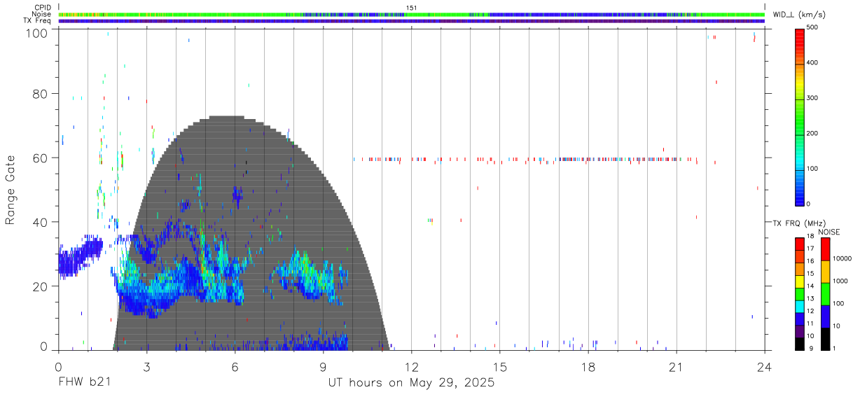Click the 40 tick on Range Gate axis
This screenshot has width=860, height=397.
point(41,222)
